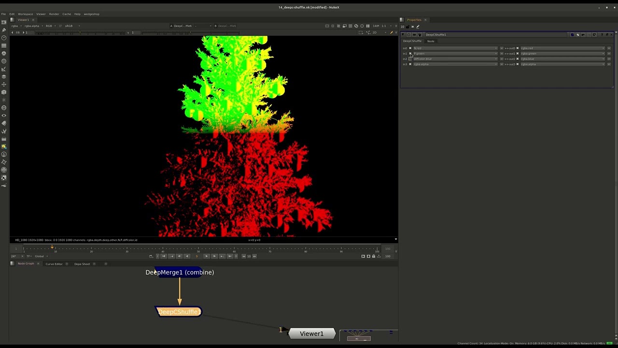This screenshot has width=618, height=348.
Task: Select the DeepCShuffle1 node in graph
Action: (x=179, y=312)
